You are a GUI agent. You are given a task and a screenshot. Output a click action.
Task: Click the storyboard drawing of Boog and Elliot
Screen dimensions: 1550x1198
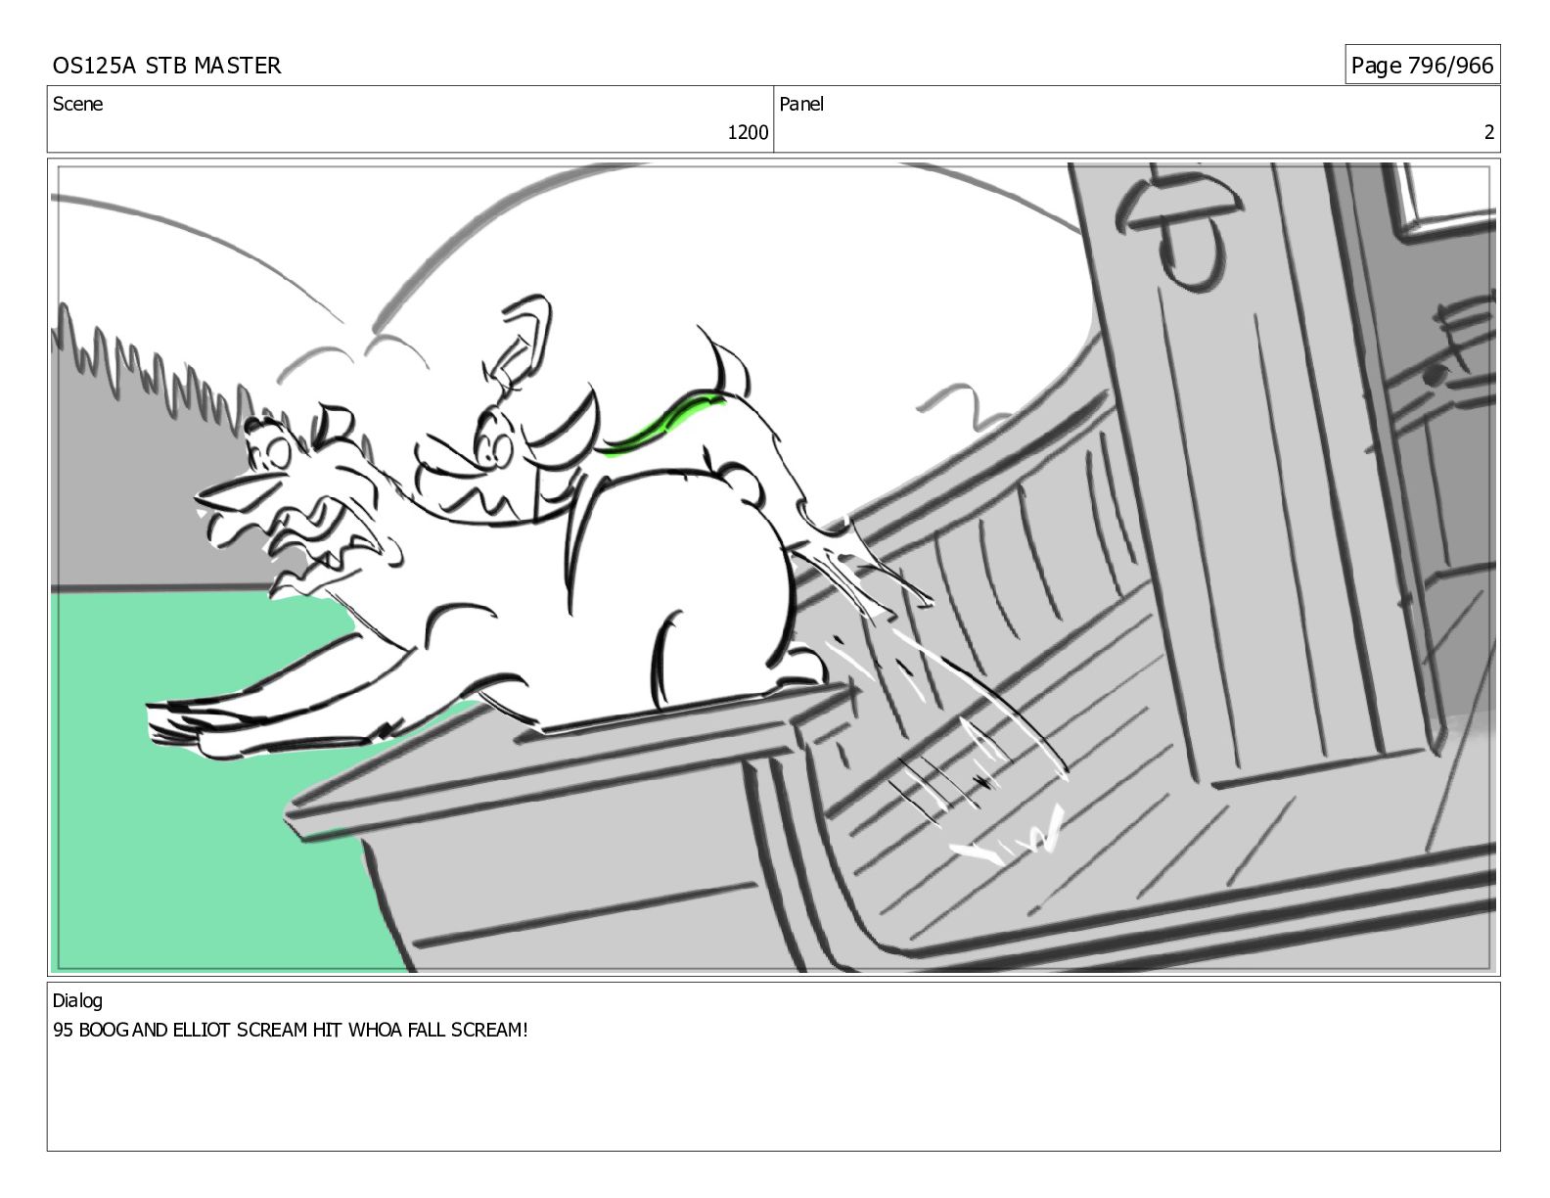(774, 568)
